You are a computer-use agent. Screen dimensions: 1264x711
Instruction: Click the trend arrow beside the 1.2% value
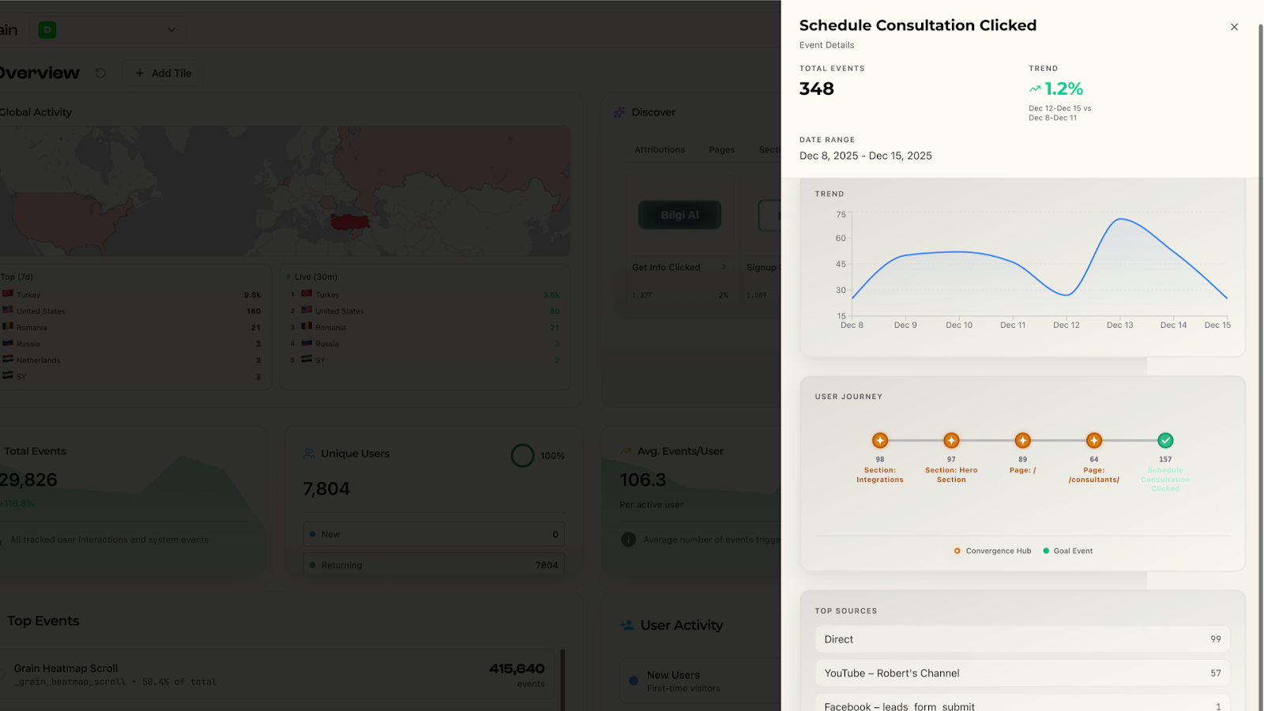click(x=1035, y=88)
